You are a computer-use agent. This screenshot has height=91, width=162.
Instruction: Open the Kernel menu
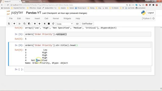pos(56,18)
